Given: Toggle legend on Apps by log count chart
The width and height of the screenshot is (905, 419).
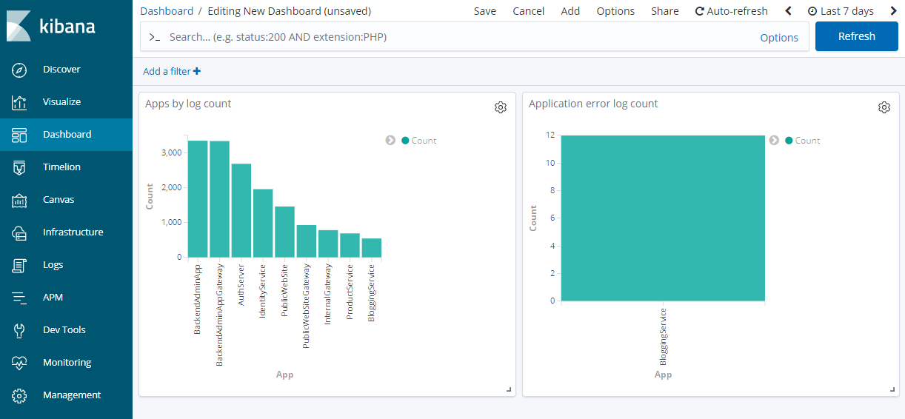Looking at the screenshot, I should coord(390,141).
